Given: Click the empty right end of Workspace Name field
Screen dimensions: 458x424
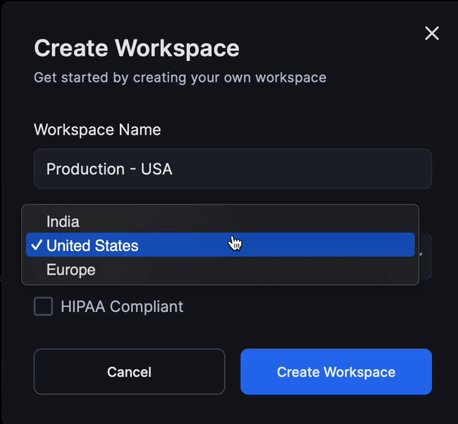Looking at the screenshot, I should pos(382,169).
